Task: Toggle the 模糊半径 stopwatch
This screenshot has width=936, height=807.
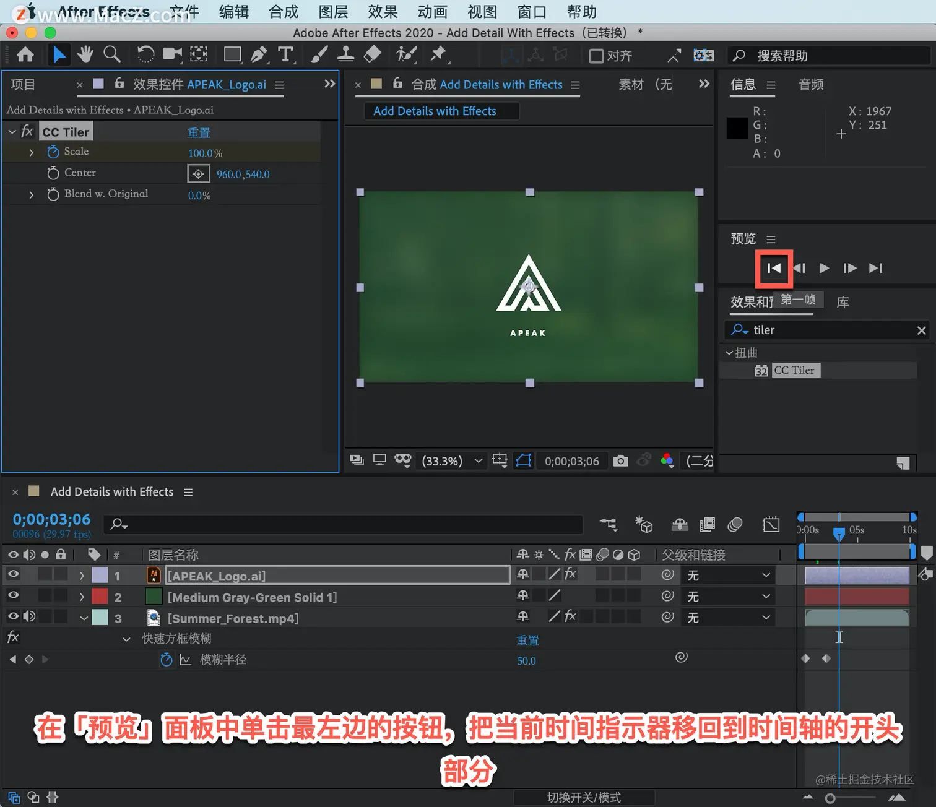Action: click(x=166, y=660)
